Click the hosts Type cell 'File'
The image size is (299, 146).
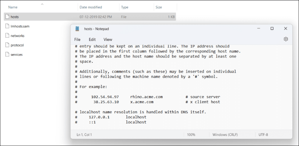click(124, 17)
